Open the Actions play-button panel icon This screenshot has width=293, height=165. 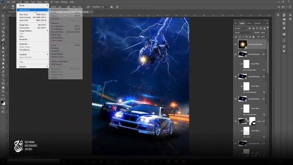click(284, 51)
